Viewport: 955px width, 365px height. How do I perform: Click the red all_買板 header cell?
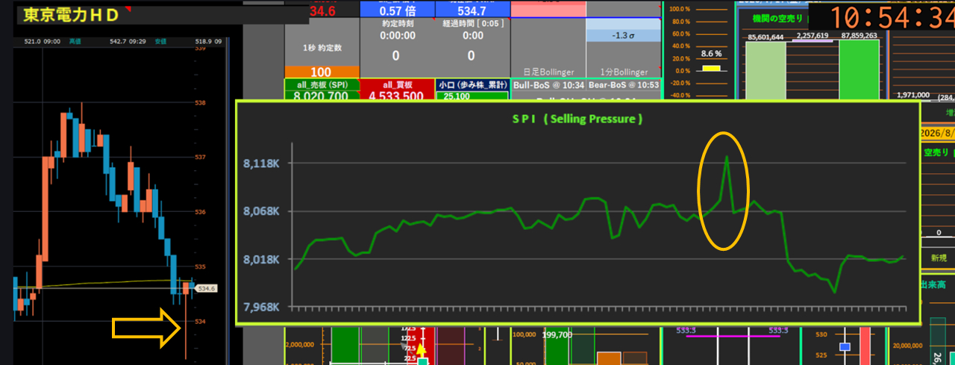coord(397,85)
